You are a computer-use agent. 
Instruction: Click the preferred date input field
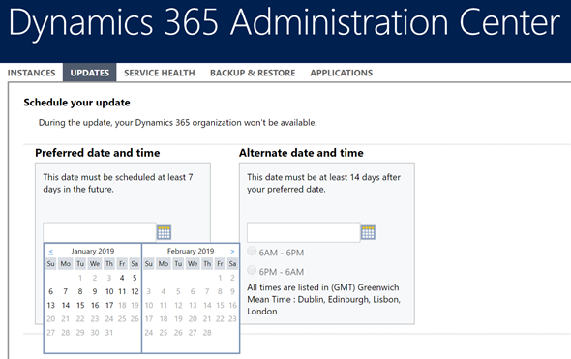click(100, 232)
